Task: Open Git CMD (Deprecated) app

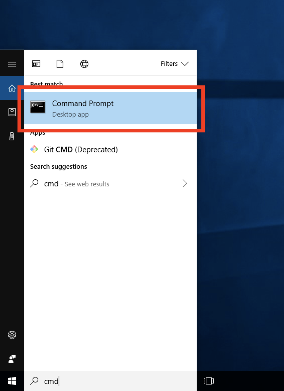Action: pyautogui.click(x=110, y=150)
